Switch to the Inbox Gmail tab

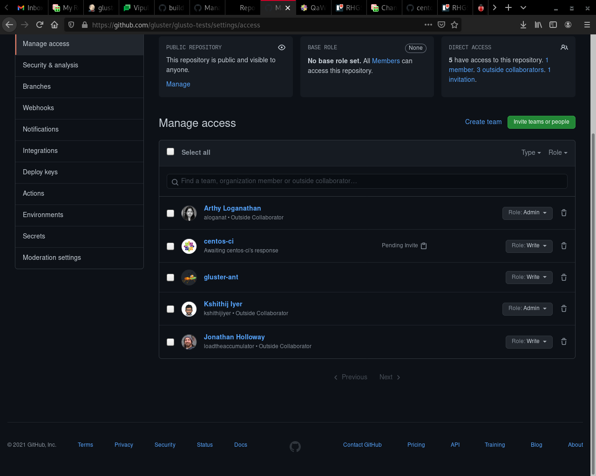30,8
